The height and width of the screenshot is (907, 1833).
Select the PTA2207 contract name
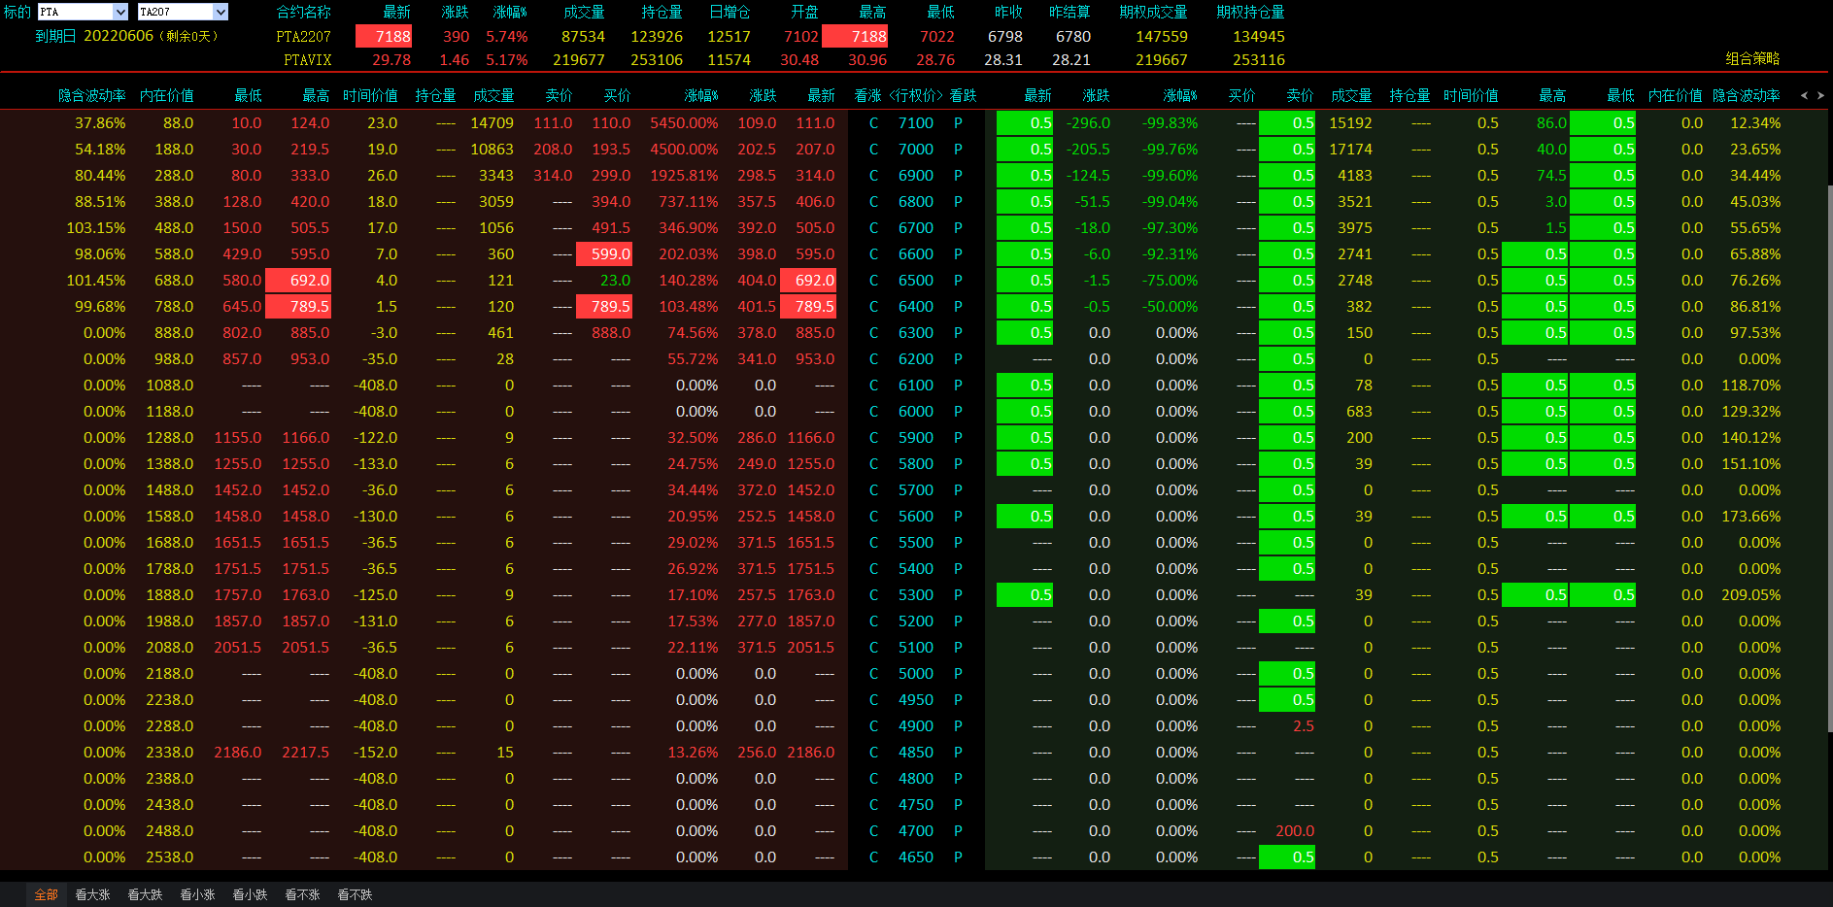(x=303, y=36)
